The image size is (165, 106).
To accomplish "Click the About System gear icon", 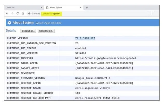I will point(9,23).
